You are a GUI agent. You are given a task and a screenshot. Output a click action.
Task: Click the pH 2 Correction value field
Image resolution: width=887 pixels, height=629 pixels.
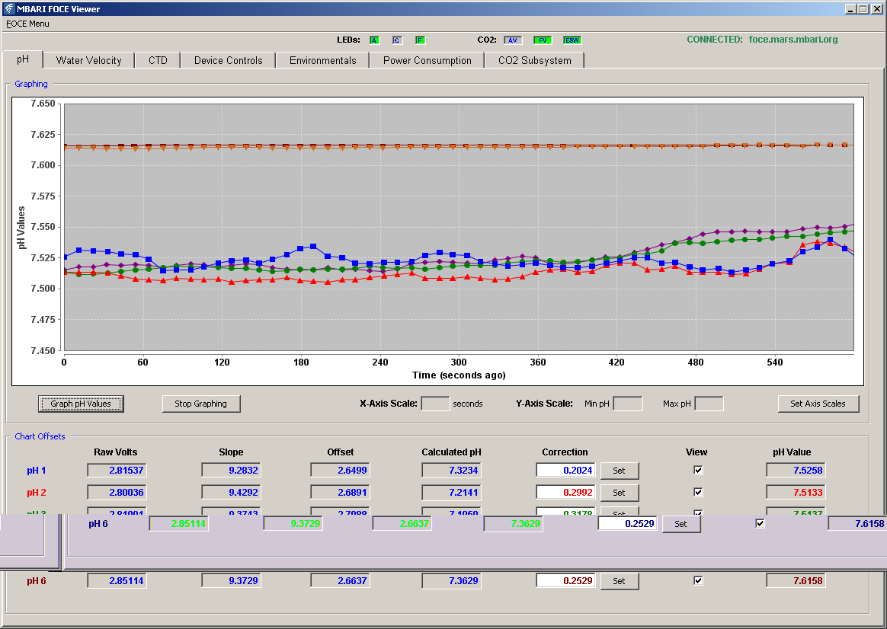pos(565,492)
